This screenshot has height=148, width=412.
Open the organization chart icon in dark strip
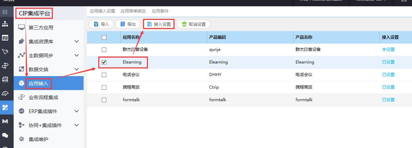point(5,24)
